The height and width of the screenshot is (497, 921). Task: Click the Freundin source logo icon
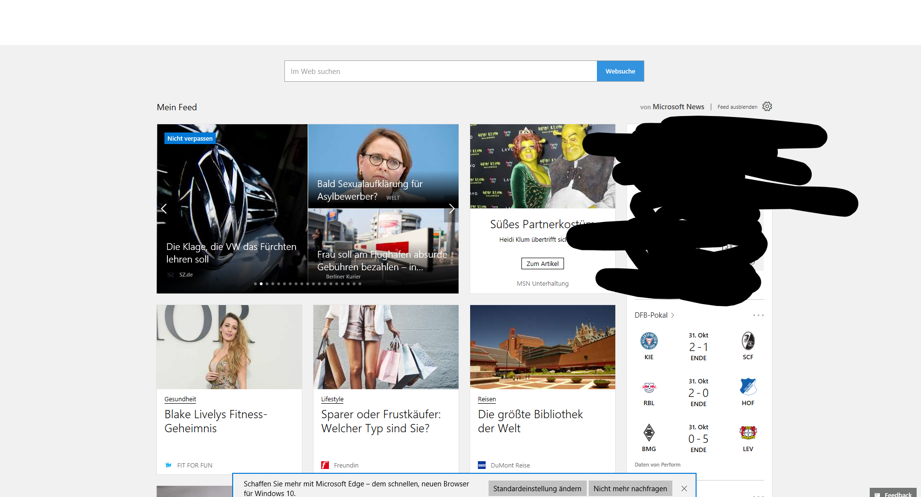click(x=325, y=465)
